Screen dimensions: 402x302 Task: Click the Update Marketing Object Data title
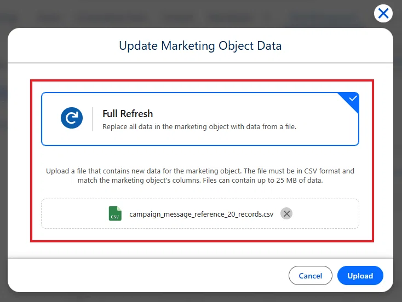coord(200,46)
